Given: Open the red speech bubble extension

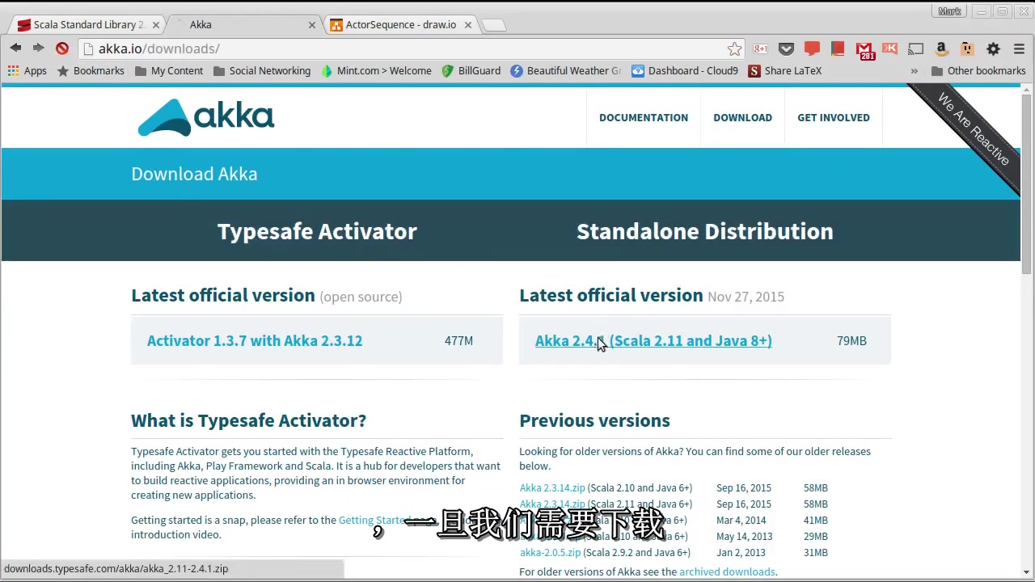Looking at the screenshot, I should [812, 49].
